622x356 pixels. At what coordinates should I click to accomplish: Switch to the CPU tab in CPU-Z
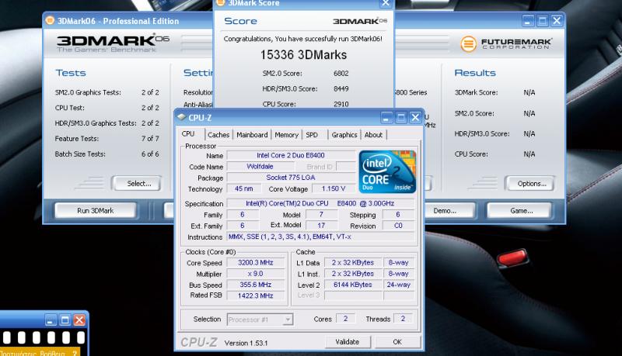(x=188, y=134)
